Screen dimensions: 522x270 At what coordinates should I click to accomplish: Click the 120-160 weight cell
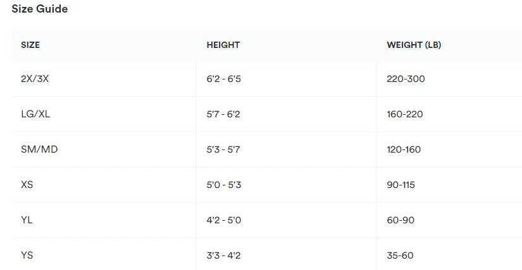click(x=404, y=150)
